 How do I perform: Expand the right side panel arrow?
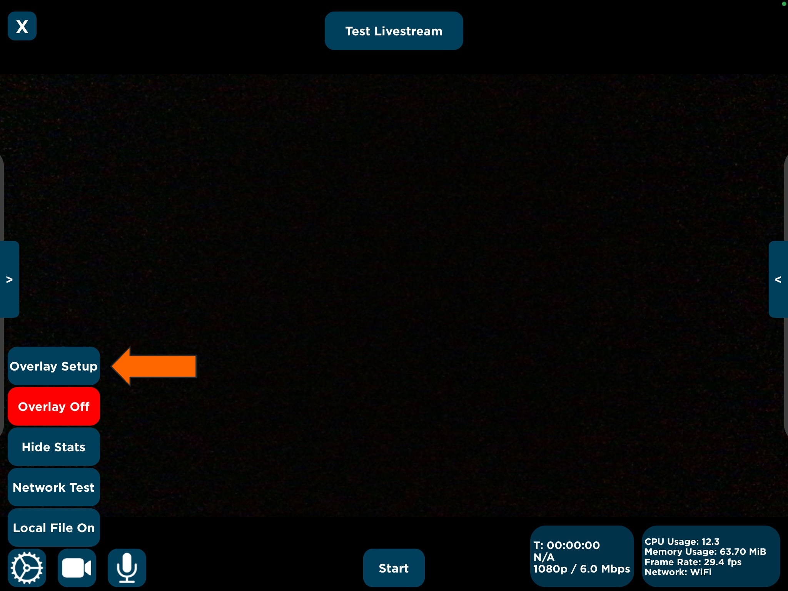[778, 279]
